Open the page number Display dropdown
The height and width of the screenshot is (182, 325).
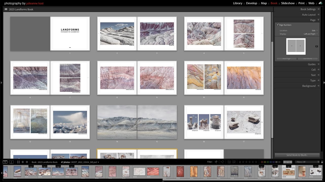[x=311, y=34]
